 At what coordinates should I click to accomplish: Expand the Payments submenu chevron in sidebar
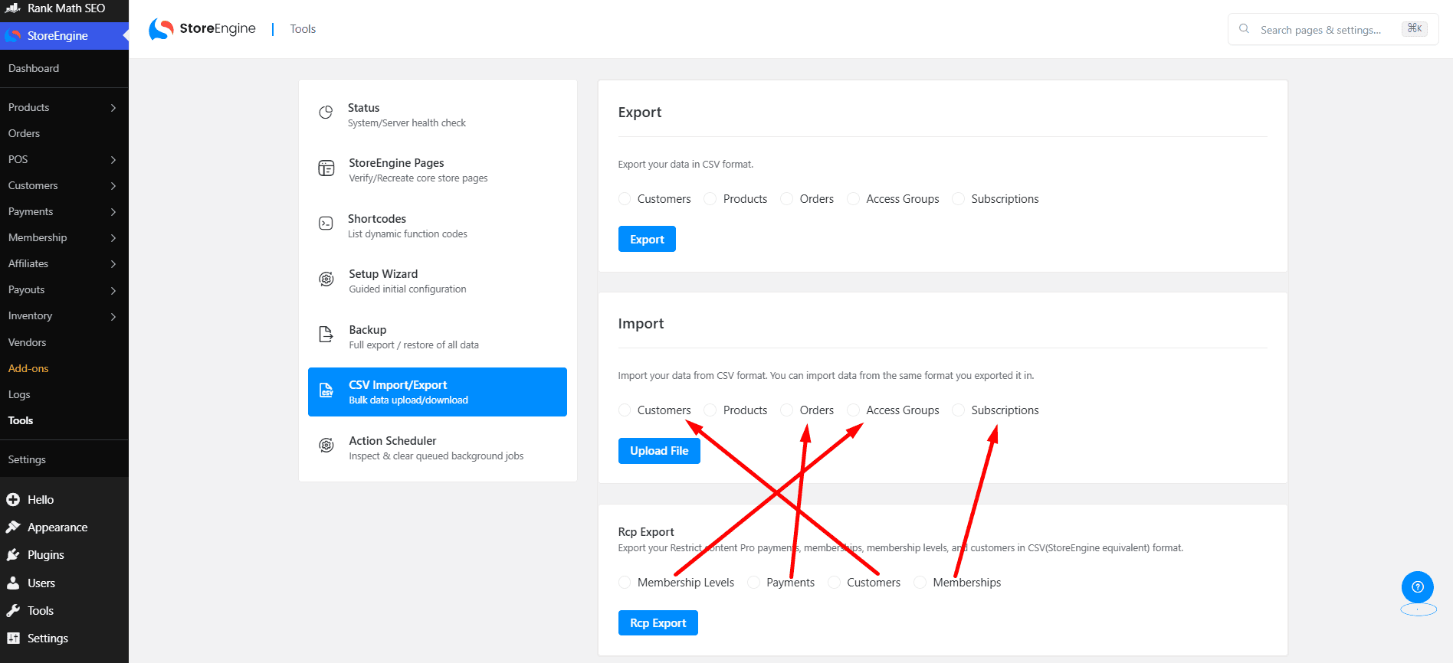point(113,212)
